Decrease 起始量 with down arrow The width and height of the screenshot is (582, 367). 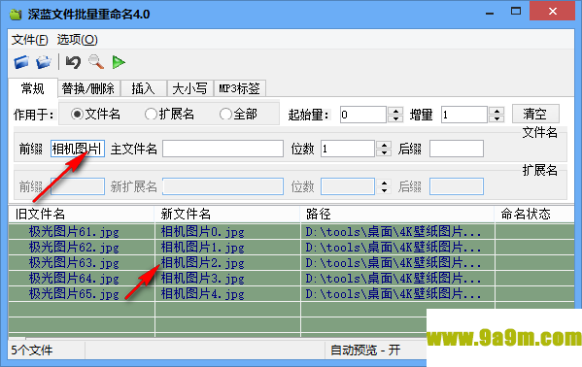[x=395, y=118]
